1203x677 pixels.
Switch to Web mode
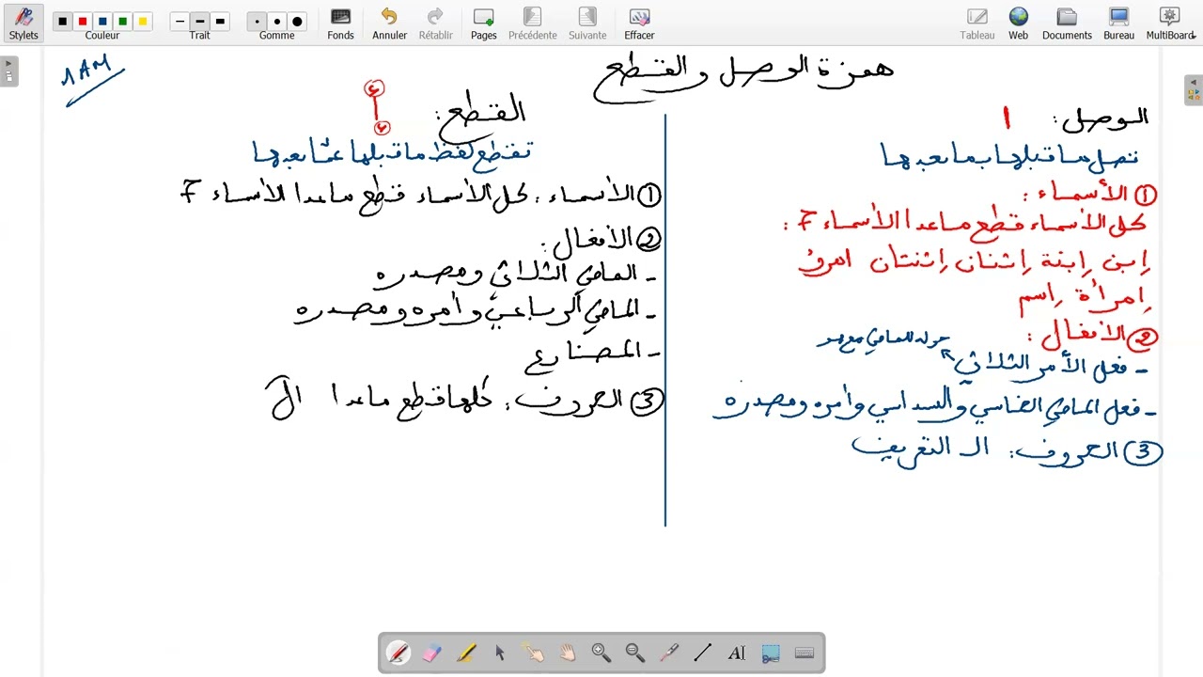(1018, 24)
